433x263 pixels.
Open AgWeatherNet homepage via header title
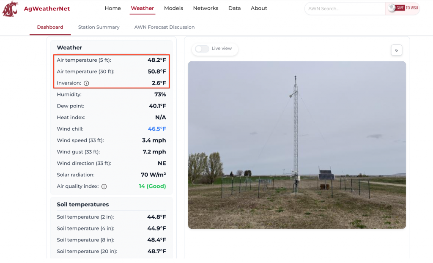click(x=47, y=8)
